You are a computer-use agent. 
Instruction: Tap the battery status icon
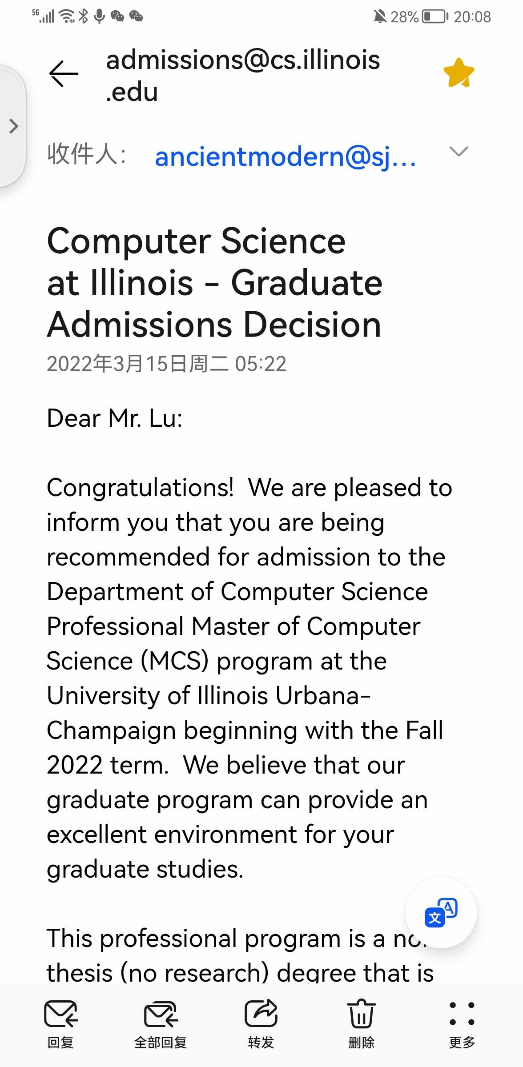coord(435,17)
